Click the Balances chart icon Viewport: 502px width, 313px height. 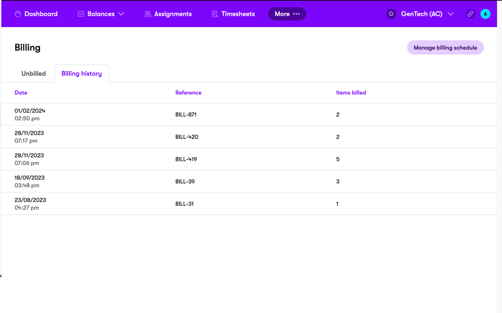pos(81,14)
